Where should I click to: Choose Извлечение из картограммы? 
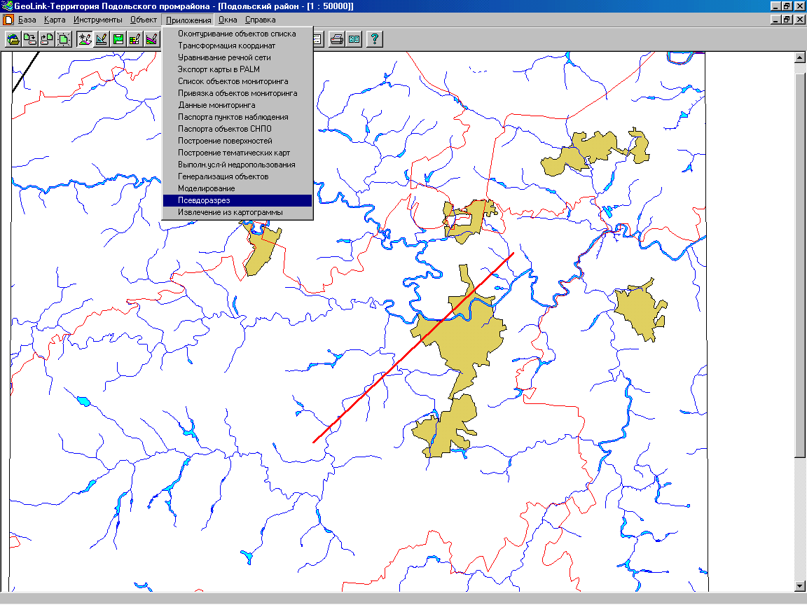[x=237, y=212]
